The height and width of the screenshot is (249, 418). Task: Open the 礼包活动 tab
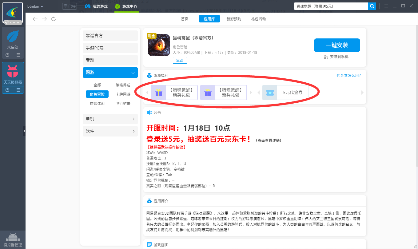[x=258, y=19]
